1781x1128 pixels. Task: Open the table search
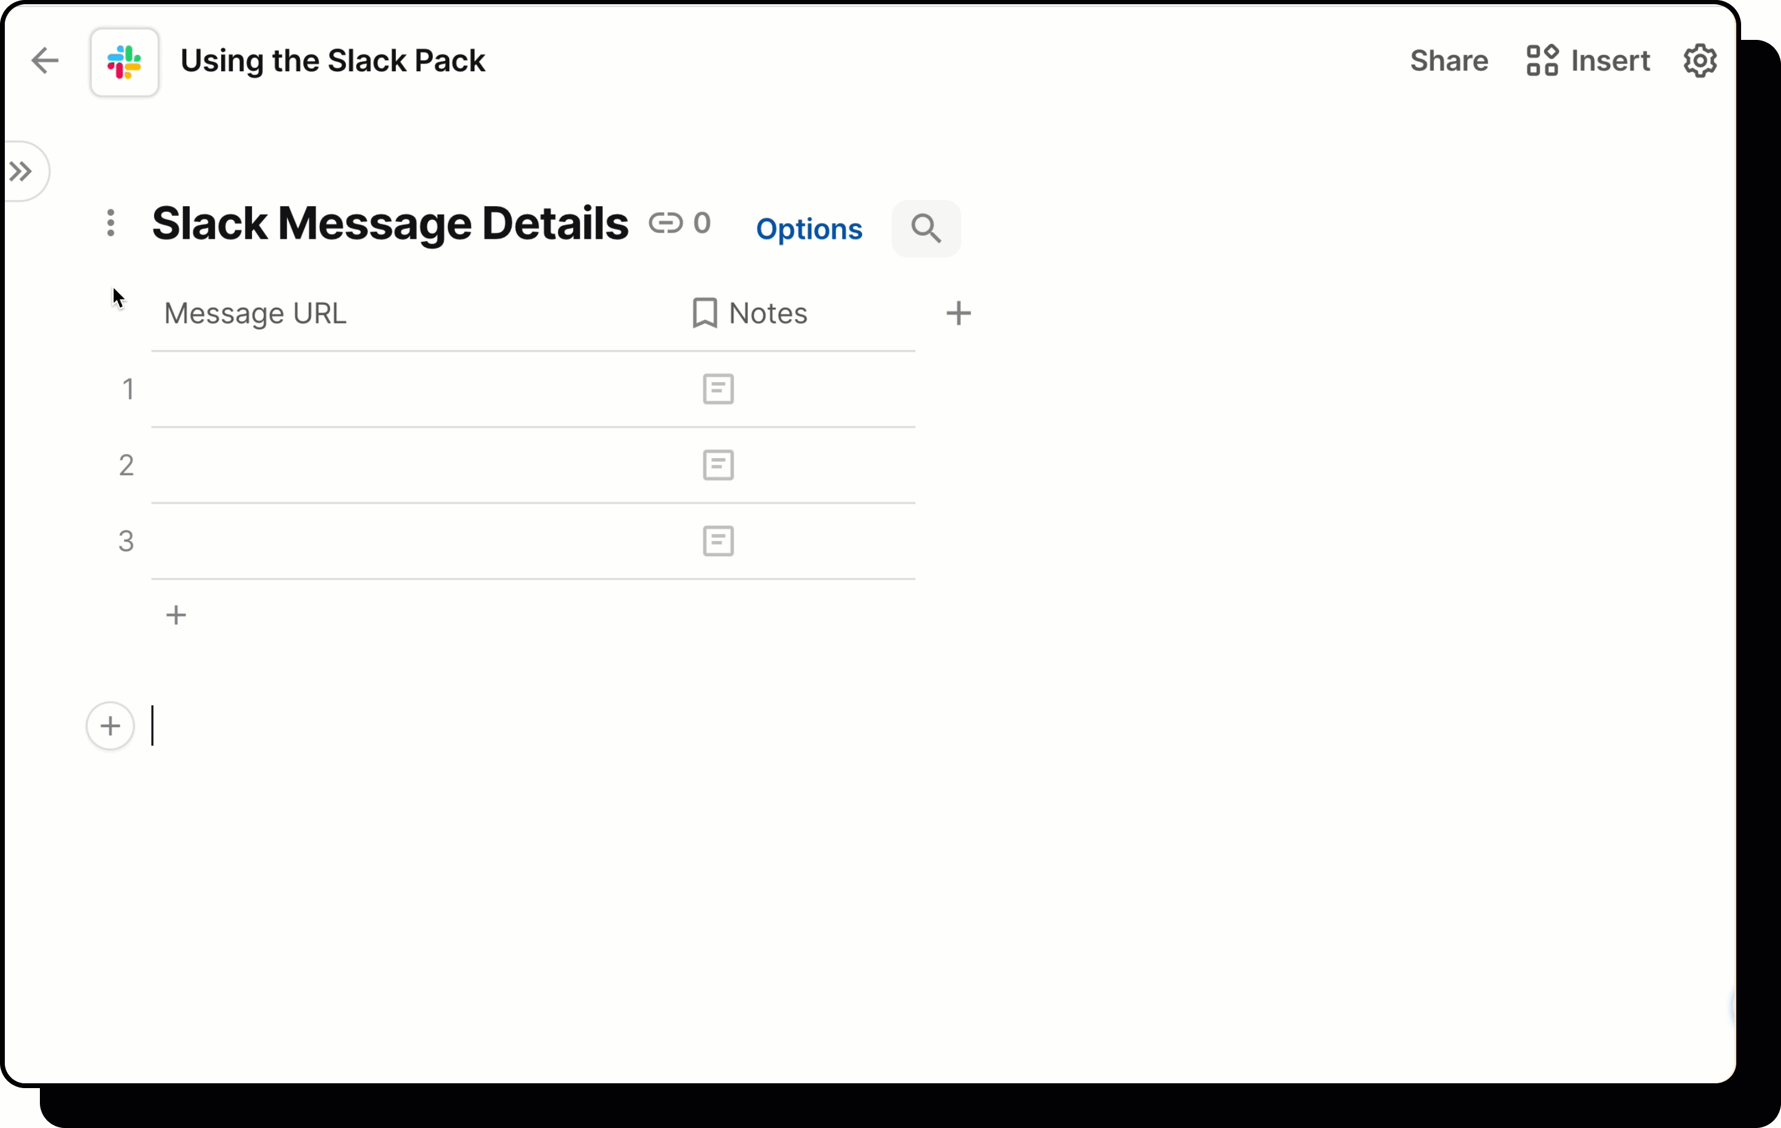pos(926,228)
